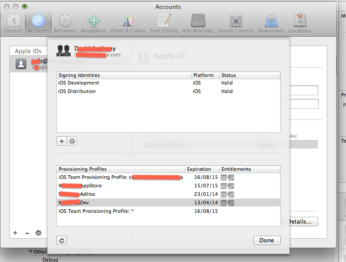Click entitlements icons on AppStore profile row
346x262 pixels.
(x=227, y=186)
